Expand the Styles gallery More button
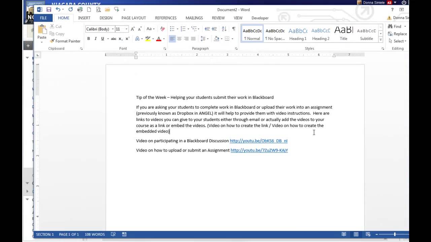The height and width of the screenshot is (242, 431). point(380,40)
